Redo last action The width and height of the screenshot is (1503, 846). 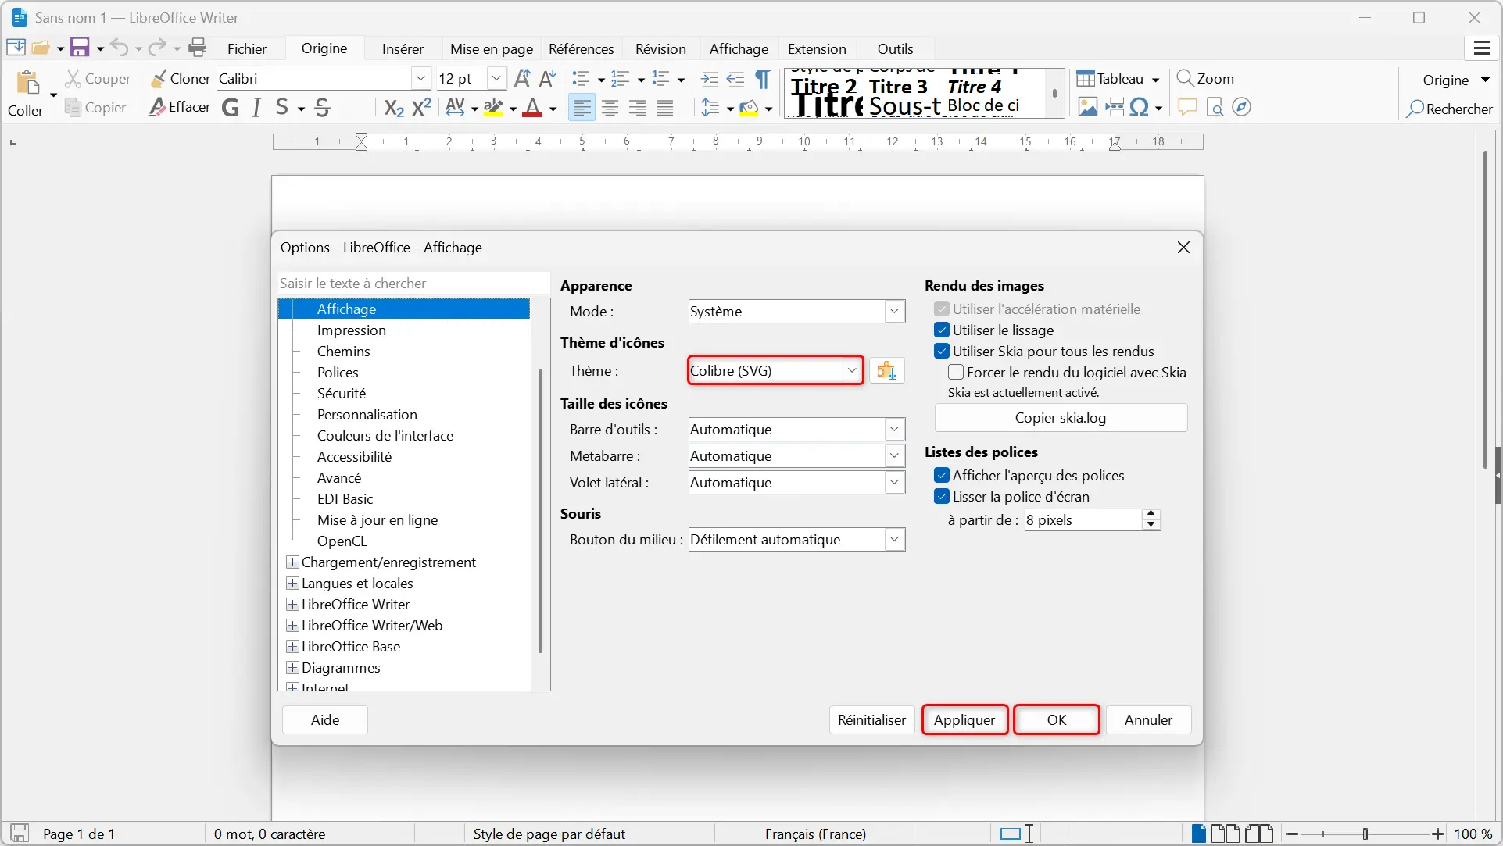click(x=157, y=48)
